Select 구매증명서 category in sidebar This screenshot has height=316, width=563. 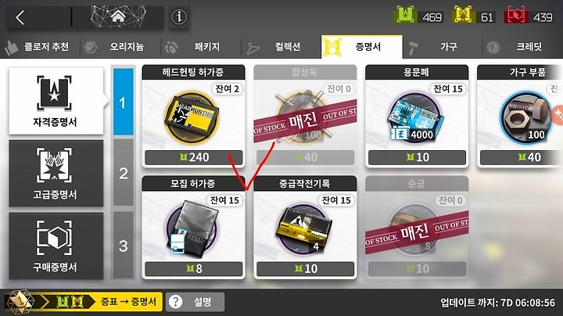(x=56, y=246)
